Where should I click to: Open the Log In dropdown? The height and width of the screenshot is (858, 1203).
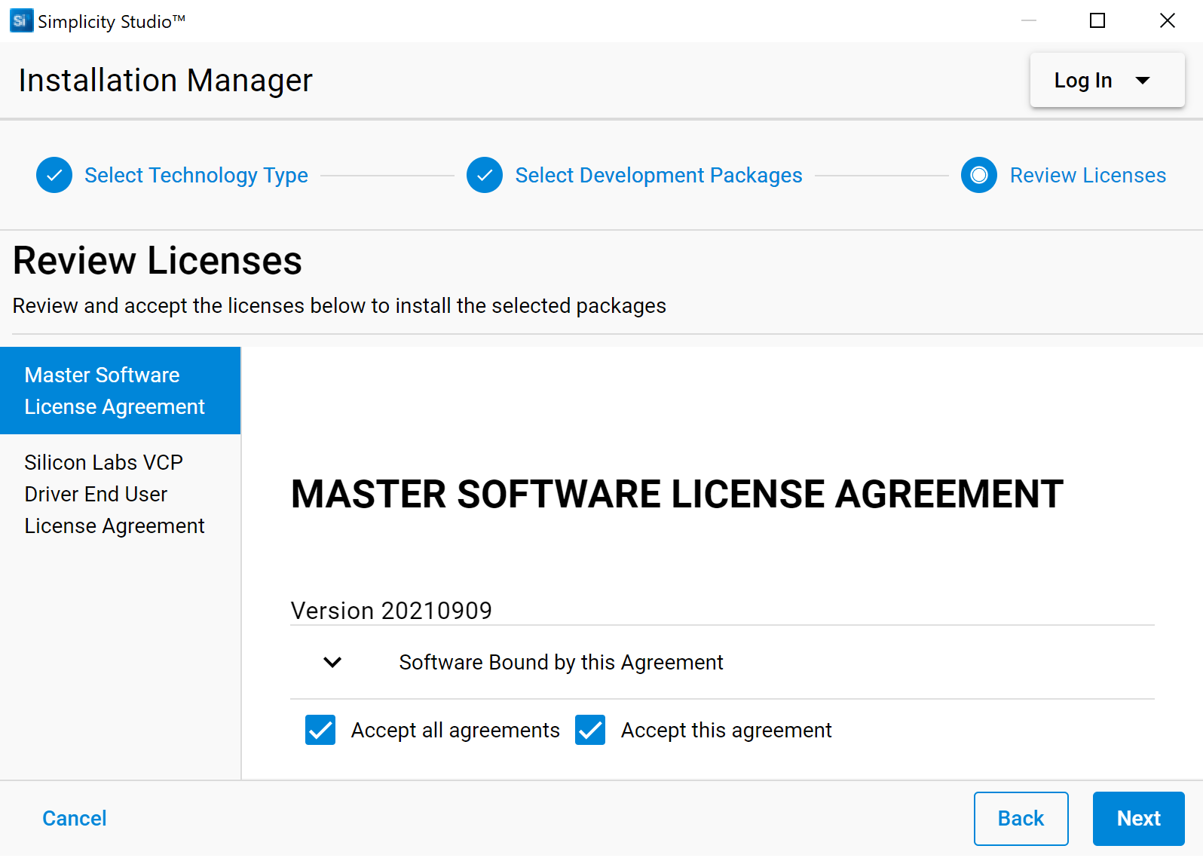coord(1107,80)
